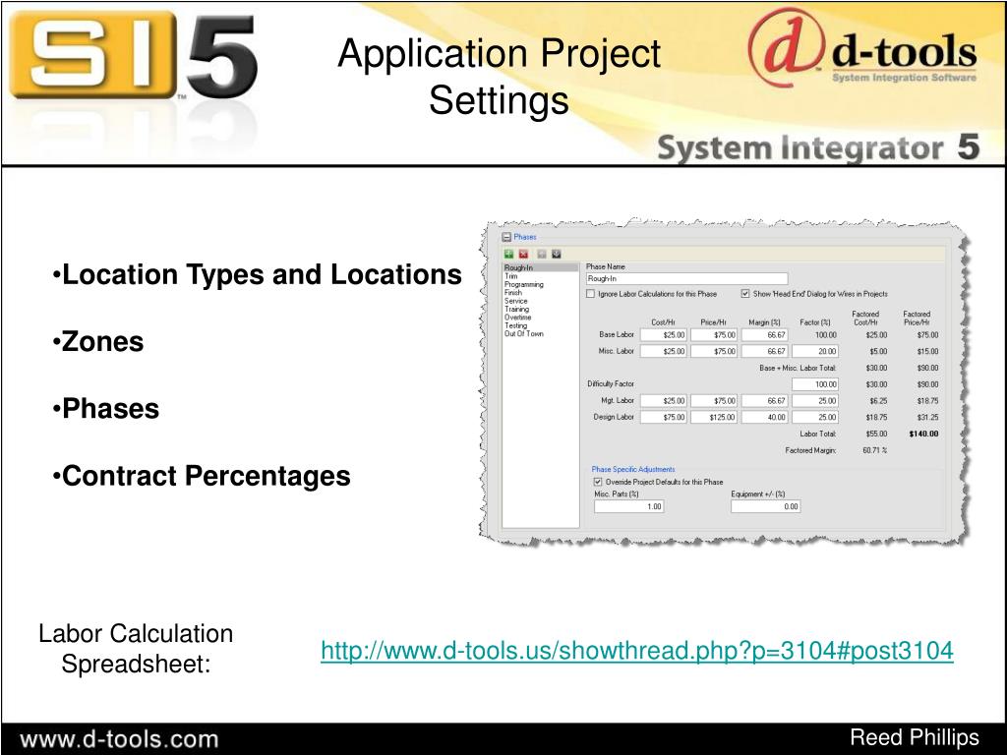The width and height of the screenshot is (1007, 755).
Task: Select Training in the phase list
Action: (x=517, y=310)
